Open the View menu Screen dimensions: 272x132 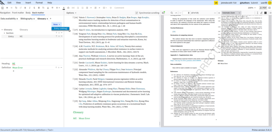pyautogui.click(x=18, y=3)
